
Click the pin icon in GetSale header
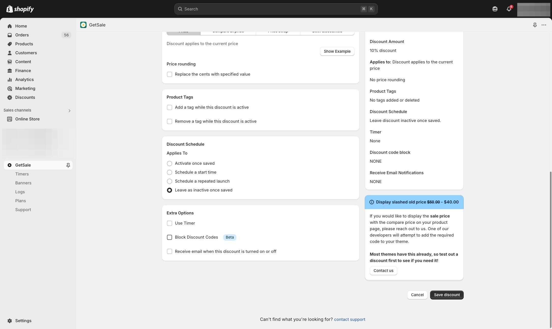[535, 25]
